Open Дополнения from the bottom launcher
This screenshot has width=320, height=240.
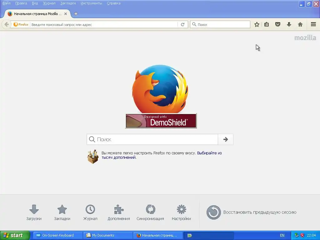pos(118,212)
